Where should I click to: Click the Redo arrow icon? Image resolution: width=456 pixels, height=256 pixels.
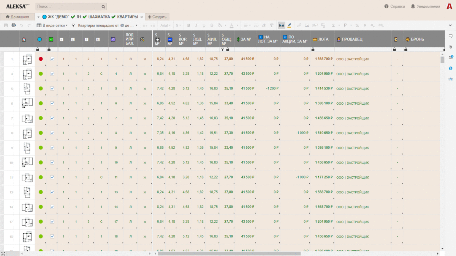click(x=29, y=25)
